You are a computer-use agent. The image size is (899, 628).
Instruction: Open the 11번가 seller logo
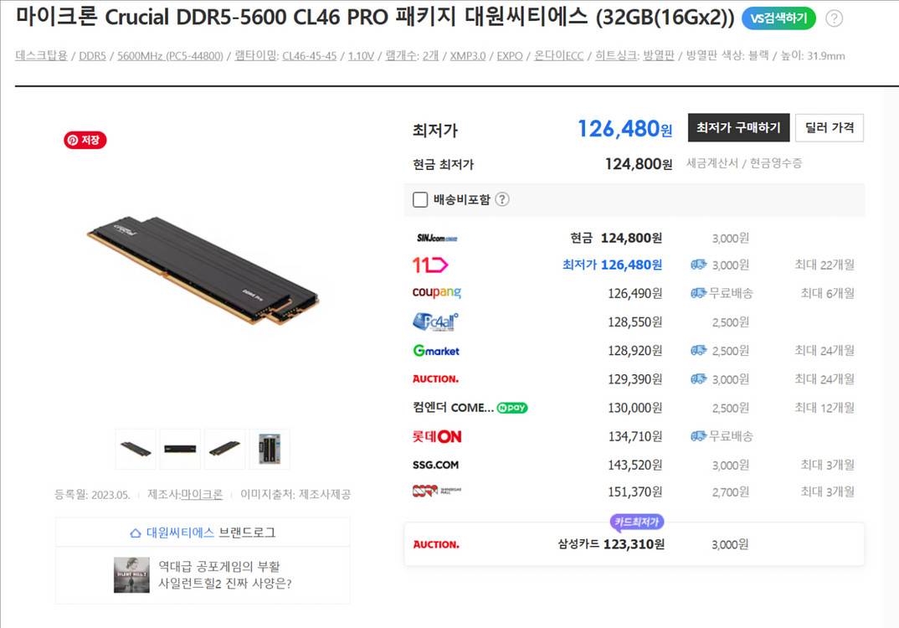click(430, 265)
